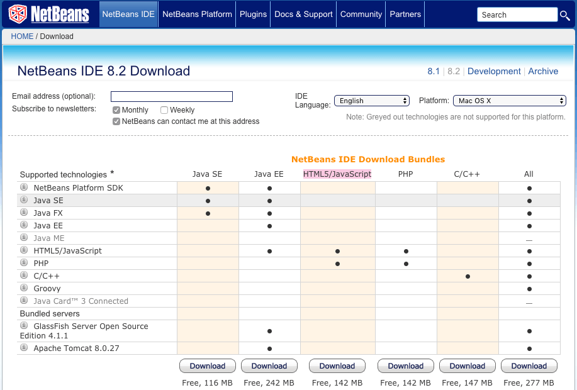
Task: Click the 'Free, 116 MB' size text
Action: point(207,383)
